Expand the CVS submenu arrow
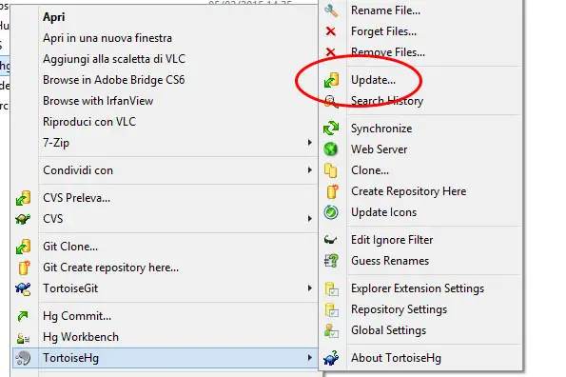 (310, 218)
